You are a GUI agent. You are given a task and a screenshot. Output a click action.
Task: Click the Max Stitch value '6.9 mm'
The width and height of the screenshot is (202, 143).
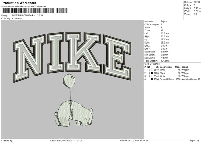pos(164,52)
